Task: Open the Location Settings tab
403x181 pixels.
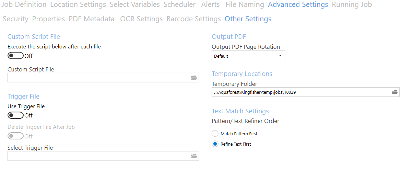Action: click(78, 5)
